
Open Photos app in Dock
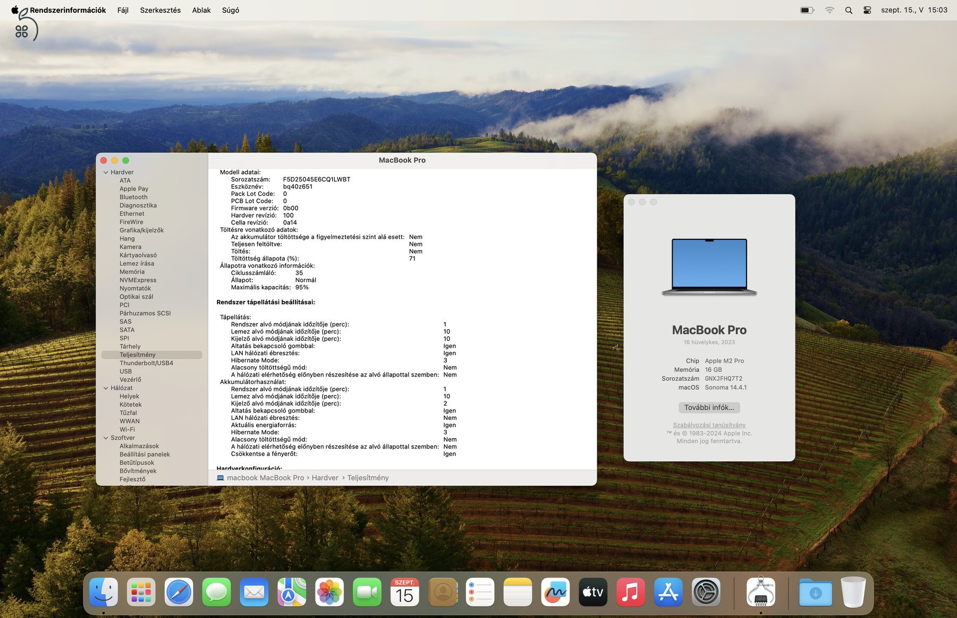pyautogui.click(x=329, y=592)
